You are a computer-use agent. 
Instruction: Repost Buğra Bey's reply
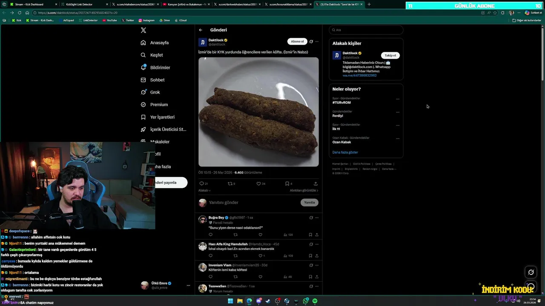click(x=235, y=235)
